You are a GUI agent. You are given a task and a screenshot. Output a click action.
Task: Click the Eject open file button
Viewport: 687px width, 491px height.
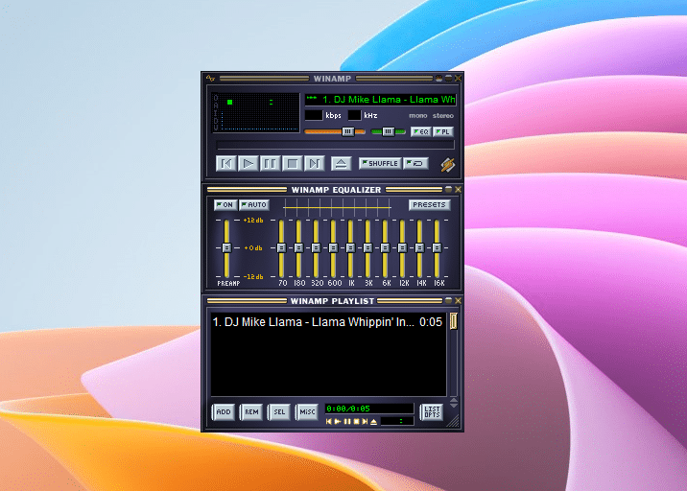(x=341, y=164)
